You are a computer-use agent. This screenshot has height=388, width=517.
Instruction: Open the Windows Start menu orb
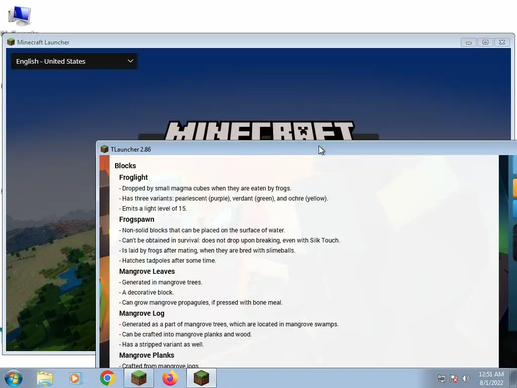14,378
